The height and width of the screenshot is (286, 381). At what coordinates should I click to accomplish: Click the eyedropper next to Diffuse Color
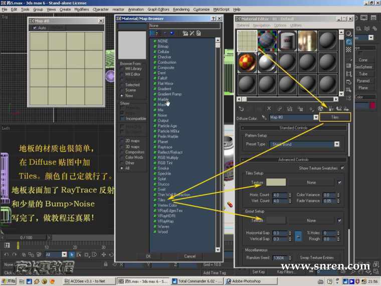[264, 118]
